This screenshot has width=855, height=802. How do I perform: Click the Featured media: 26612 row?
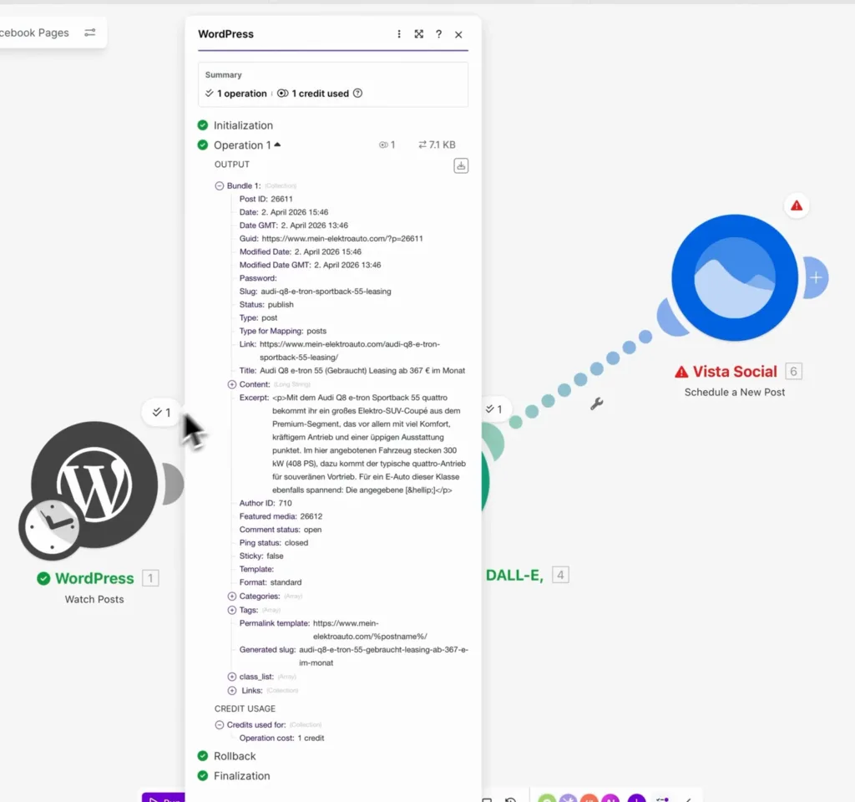pos(281,516)
